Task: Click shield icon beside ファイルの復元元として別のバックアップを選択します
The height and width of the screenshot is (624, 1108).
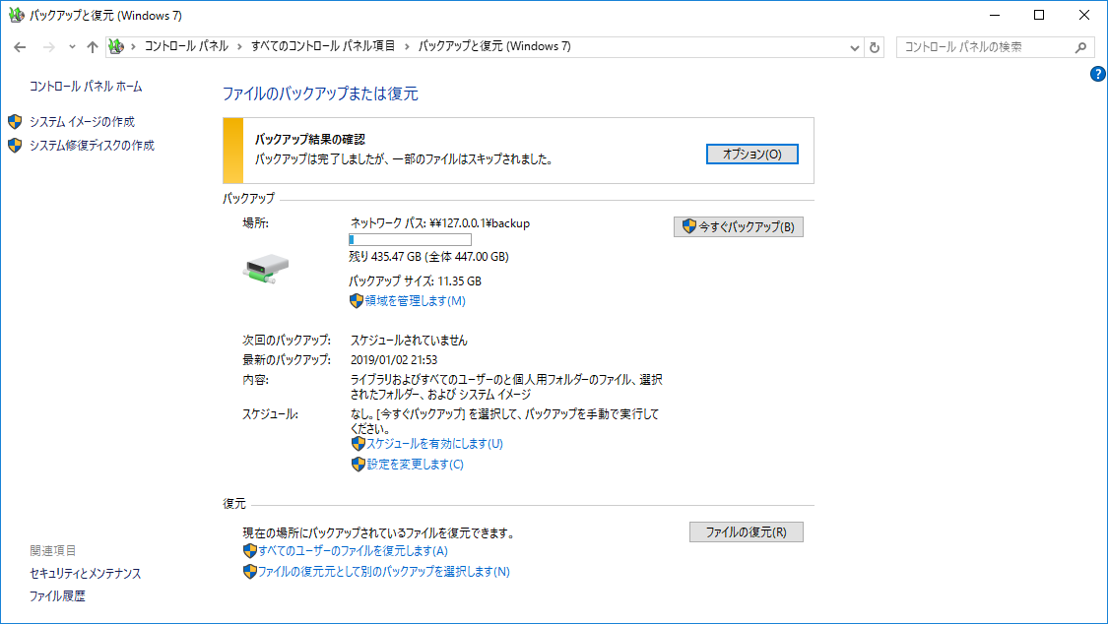Action: point(249,571)
